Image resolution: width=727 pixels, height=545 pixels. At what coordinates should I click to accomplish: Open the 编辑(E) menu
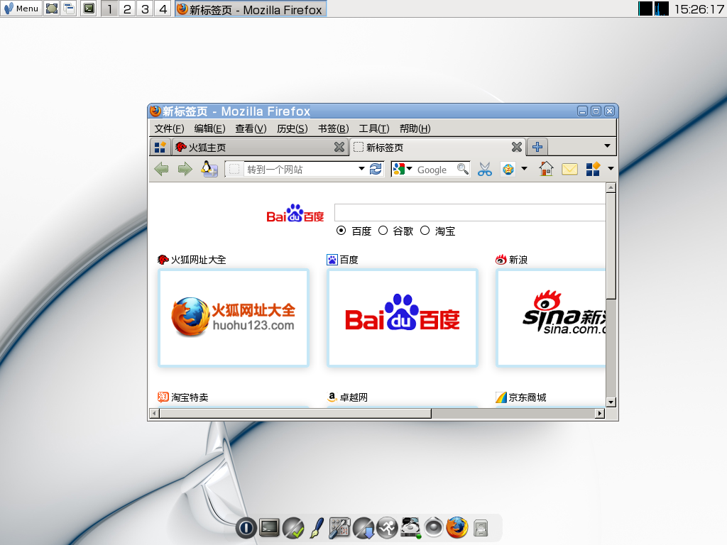tap(209, 128)
